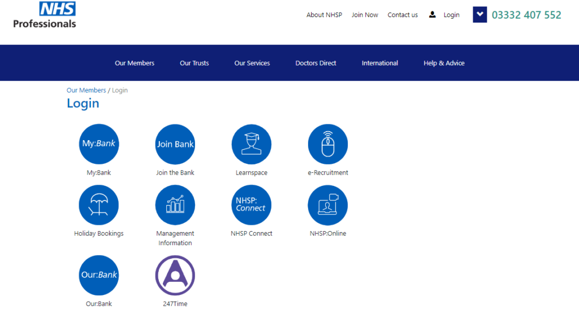
Task: Click the NHS Professionals logo
Action: pos(45,15)
